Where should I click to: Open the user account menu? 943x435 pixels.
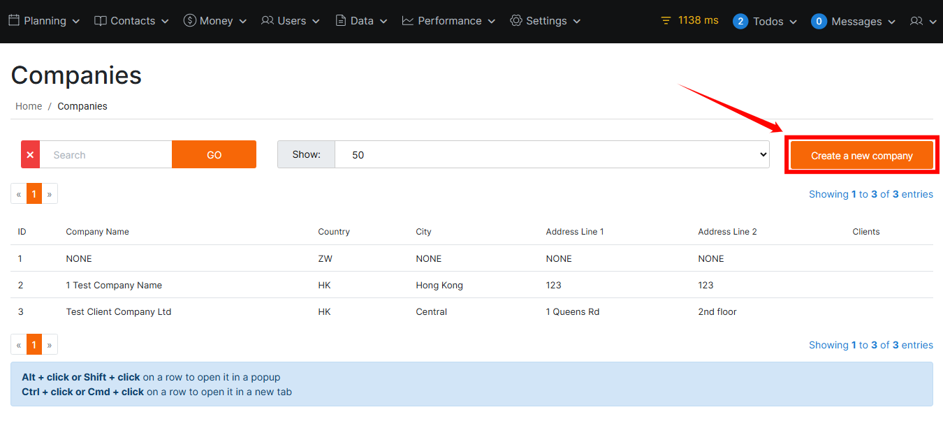923,22
